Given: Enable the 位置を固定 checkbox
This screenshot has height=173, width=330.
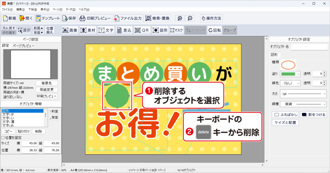Looking at the screenshot, I should coord(3,137).
